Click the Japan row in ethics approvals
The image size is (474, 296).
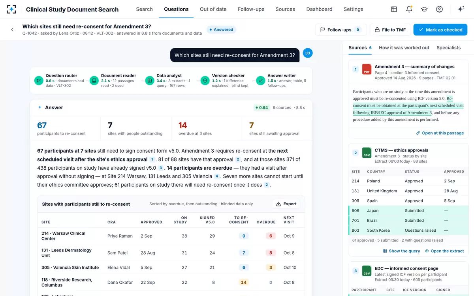408,211
